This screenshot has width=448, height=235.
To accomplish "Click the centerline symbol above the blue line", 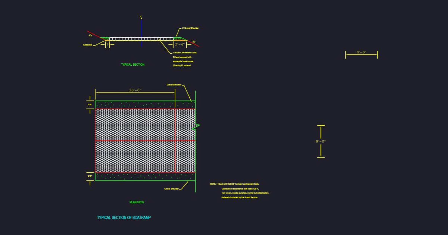I will coord(141,17).
